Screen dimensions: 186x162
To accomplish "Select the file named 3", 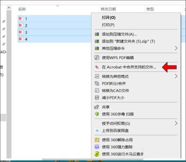I will point(55,32).
